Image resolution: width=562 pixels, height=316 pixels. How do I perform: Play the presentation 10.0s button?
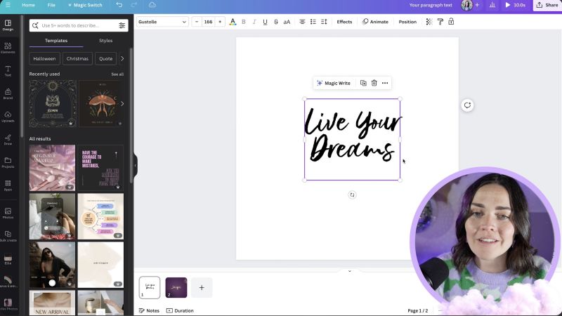(x=515, y=5)
